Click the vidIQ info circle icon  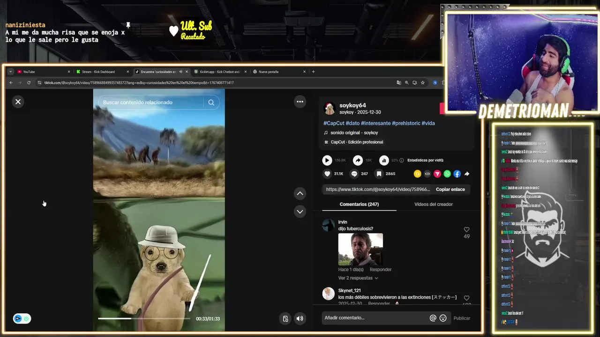(401, 160)
